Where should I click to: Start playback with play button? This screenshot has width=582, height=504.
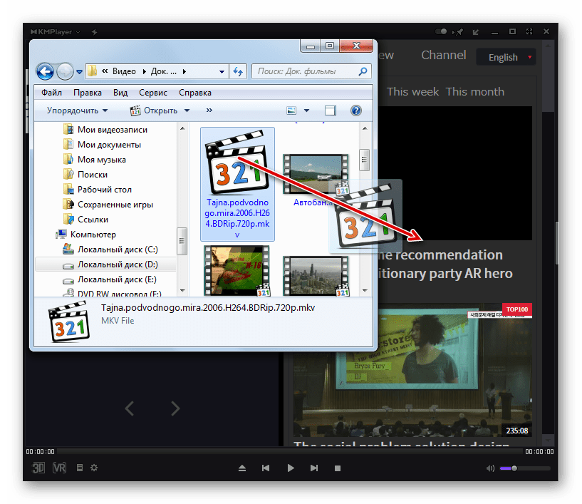(x=291, y=468)
